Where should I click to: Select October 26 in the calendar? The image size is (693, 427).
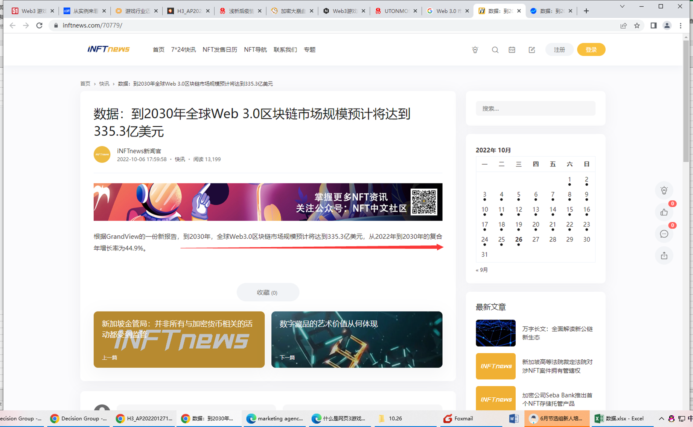click(519, 239)
